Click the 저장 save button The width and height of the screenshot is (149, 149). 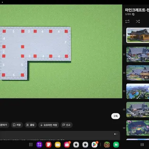[x=17, y=125]
